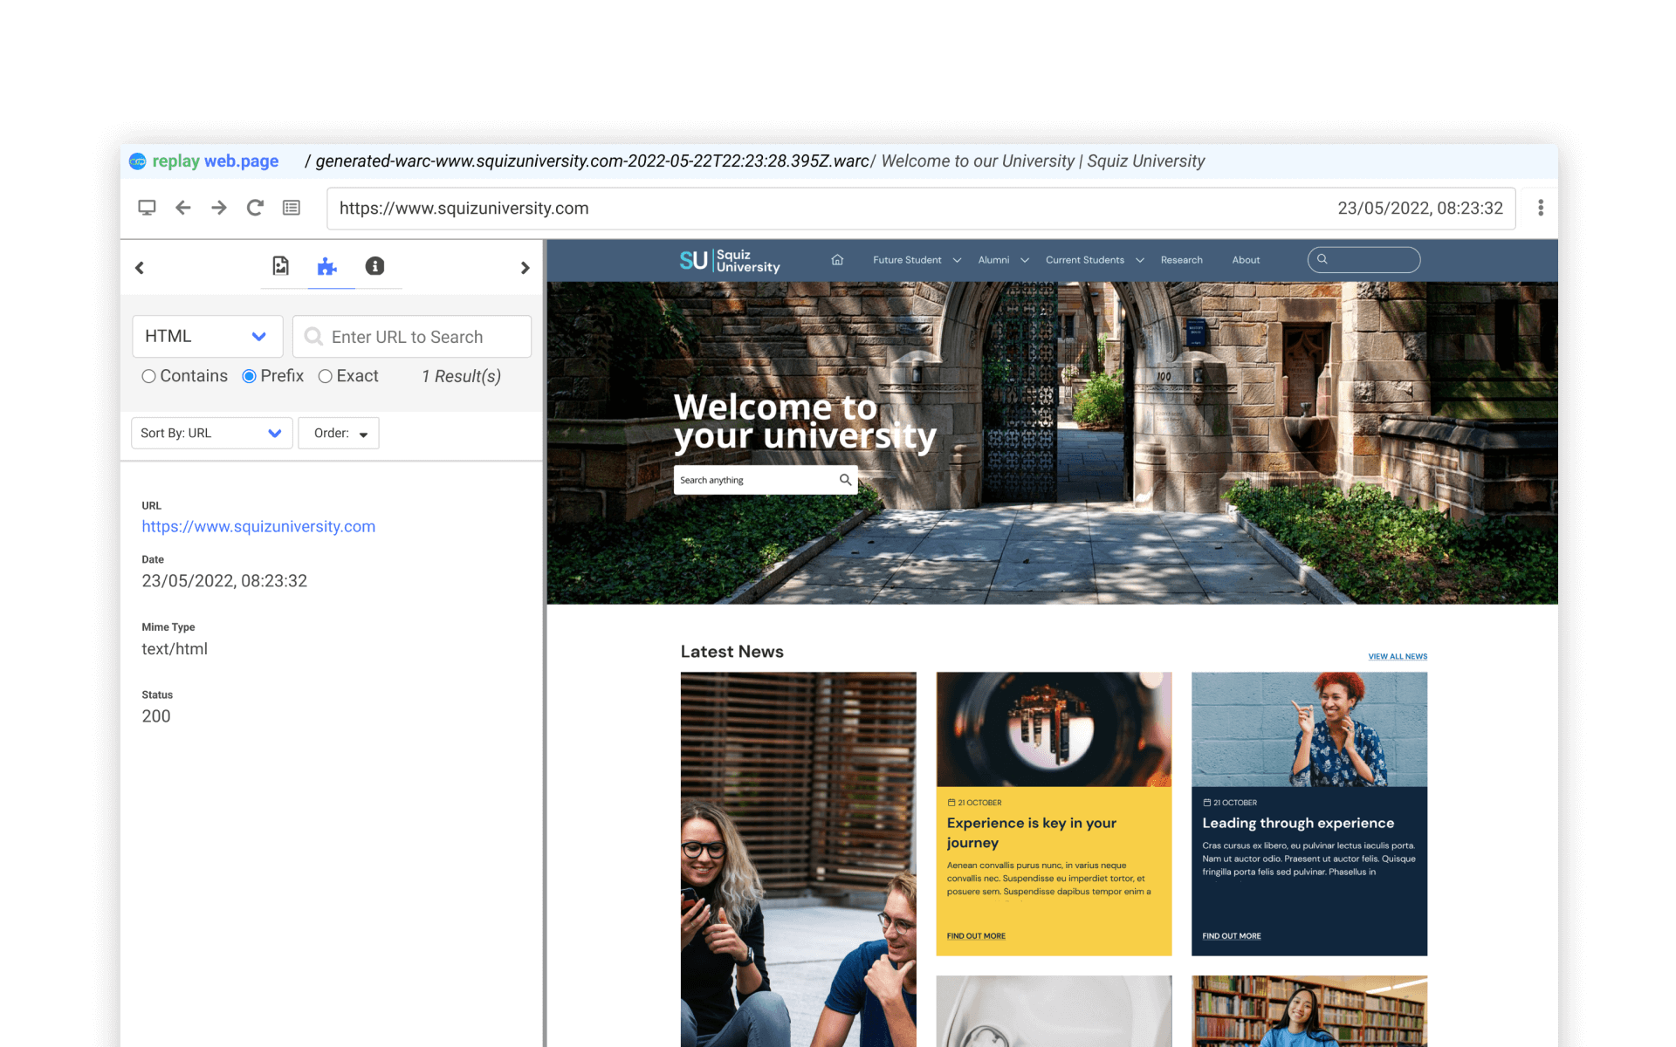Click the VIEW ALL NEWS link
The width and height of the screenshot is (1676, 1047).
click(x=1397, y=656)
